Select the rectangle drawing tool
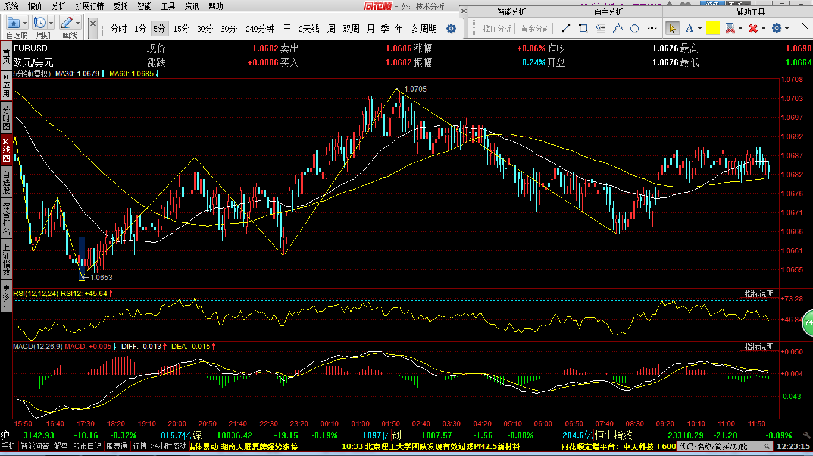The height and width of the screenshot is (456, 813). (x=583, y=28)
